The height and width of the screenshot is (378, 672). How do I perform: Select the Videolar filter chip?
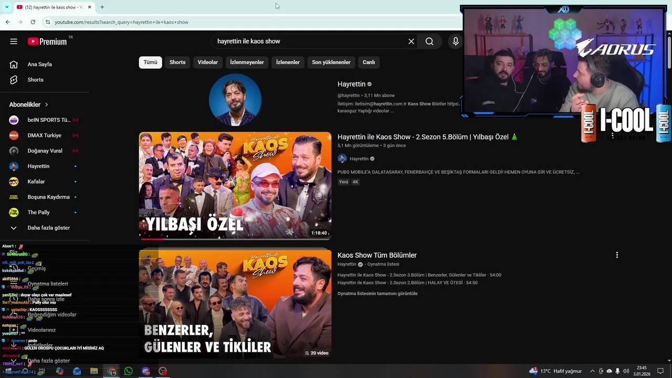207,62
